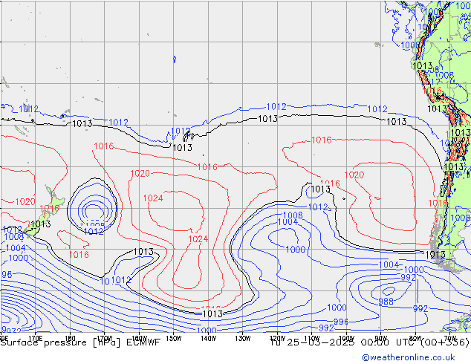The image size is (471, 364).
Task: Click the "Surface pressure [hPa] ECMWF" caption
Action: pyautogui.click(x=80, y=342)
